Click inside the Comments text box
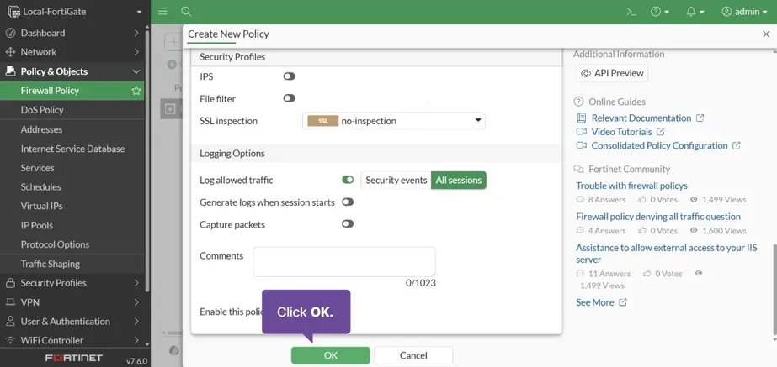Viewport: 777px width, 367px height. tap(344, 262)
